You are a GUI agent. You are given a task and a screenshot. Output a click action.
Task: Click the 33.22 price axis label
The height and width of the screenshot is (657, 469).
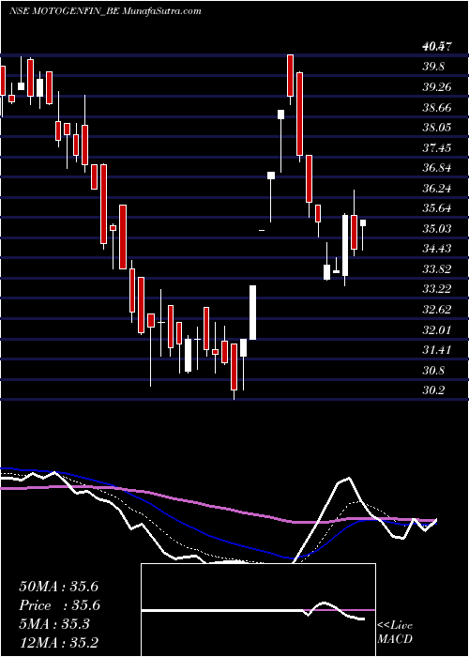pos(437,289)
